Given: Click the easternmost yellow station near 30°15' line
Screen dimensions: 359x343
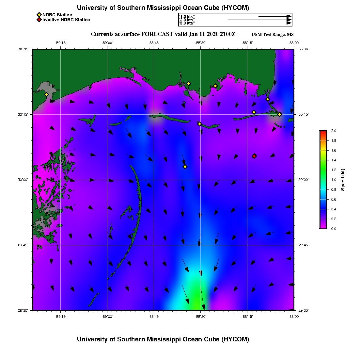Looking at the screenshot, I should point(280,114).
